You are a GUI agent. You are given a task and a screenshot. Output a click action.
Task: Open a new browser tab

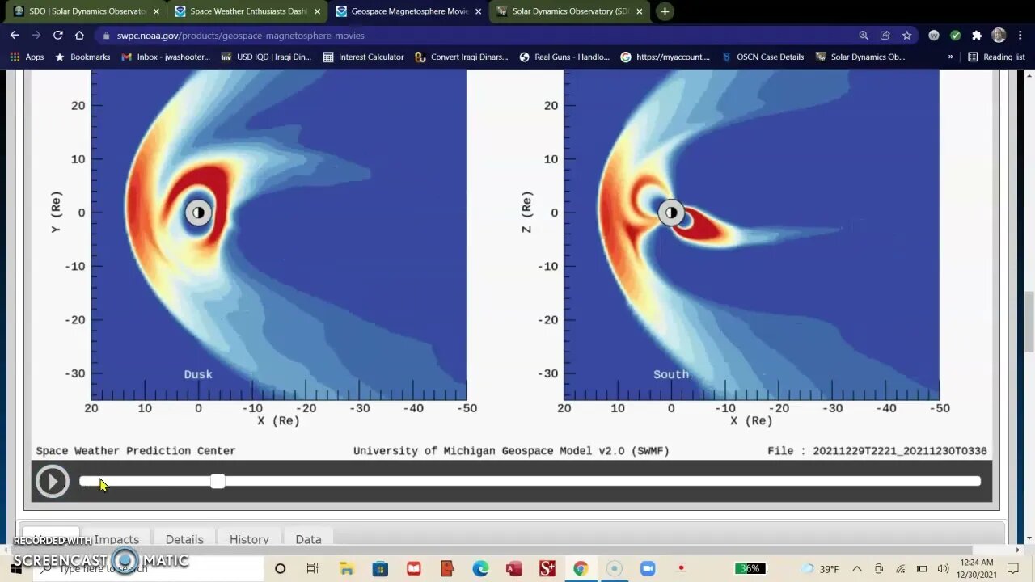(665, 11)
